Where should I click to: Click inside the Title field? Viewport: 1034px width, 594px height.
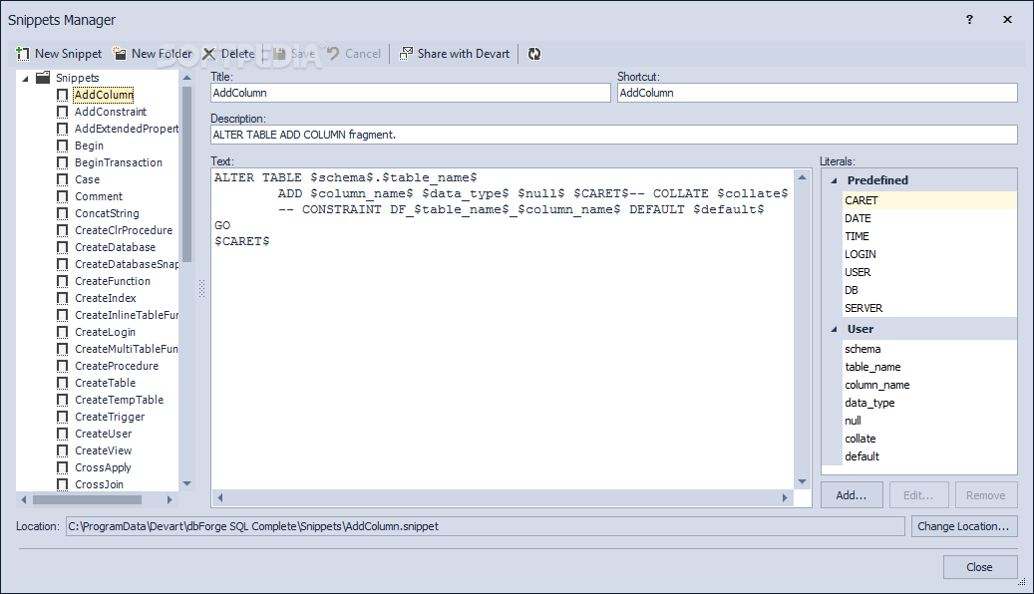pyautogui.click(x=410, y=93)
